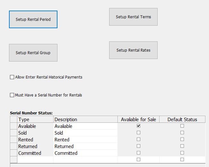Select the Committed cell in Type column
Viewport: 209px width, 167px height.
coord(35,153)
